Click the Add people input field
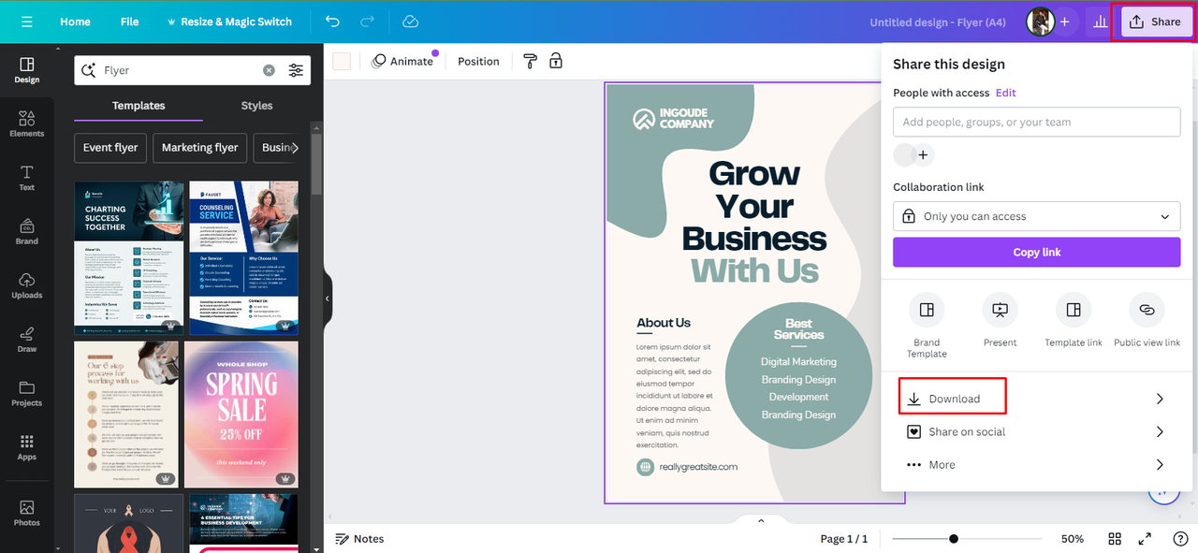This screenshot has width=1198, height=553. coord(1036,122)
